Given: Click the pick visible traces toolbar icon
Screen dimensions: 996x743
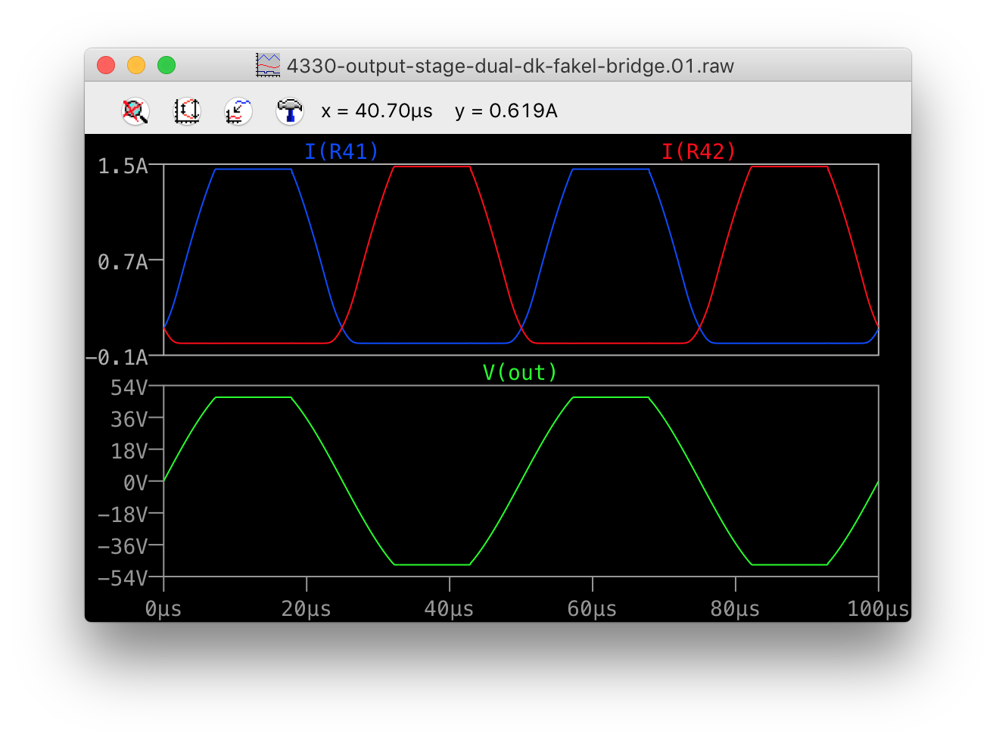Looking at the screenshot, I should pos(238,111).
